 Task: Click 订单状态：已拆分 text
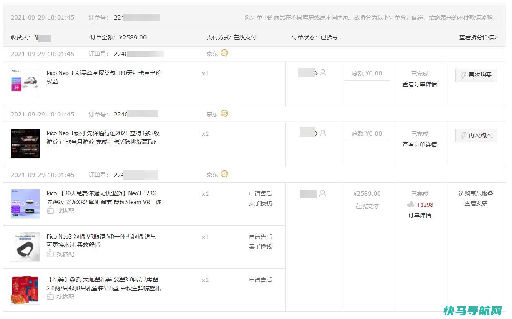click(x=315, y=38)
